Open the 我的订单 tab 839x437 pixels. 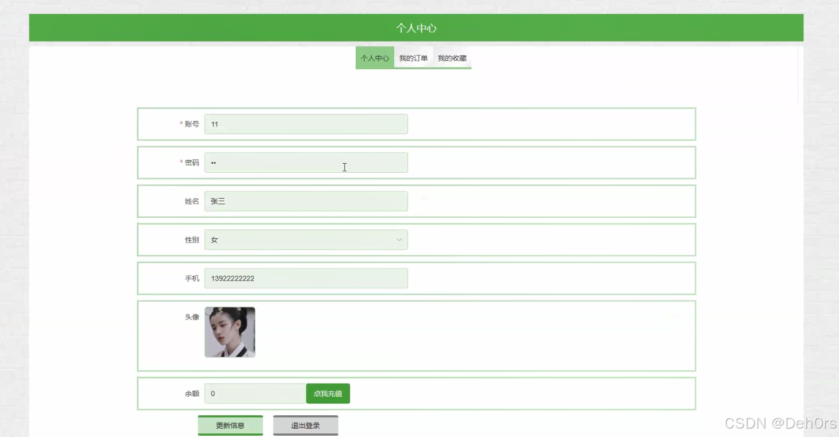413,58
